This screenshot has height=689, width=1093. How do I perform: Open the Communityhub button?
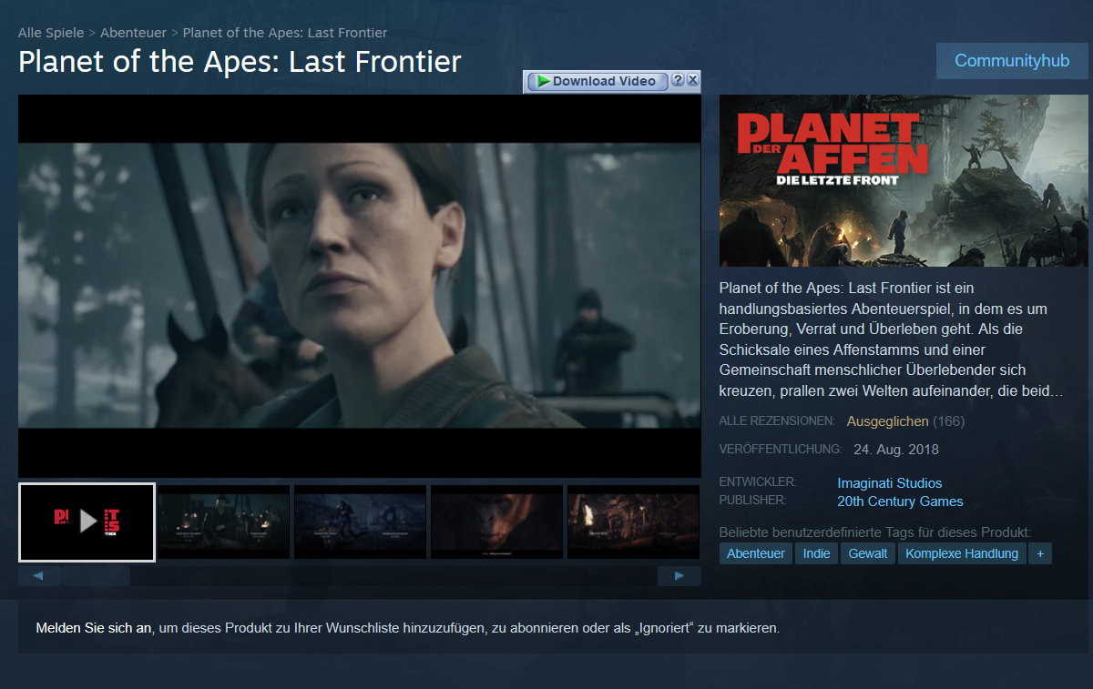tap(1012, 61)
